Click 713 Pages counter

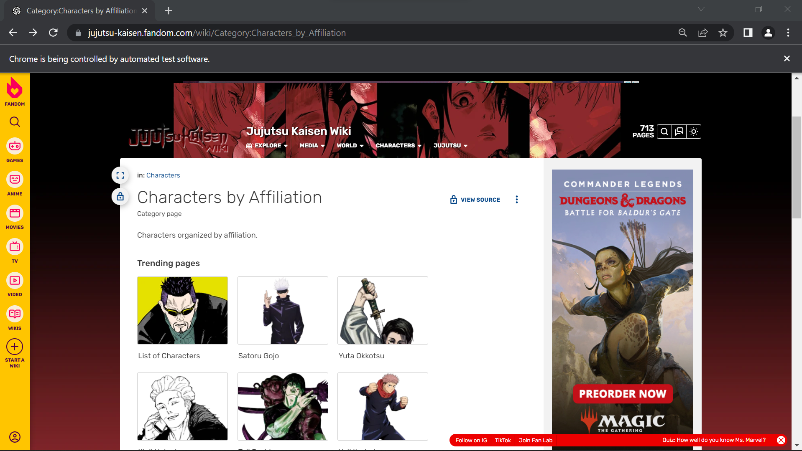click(643, 132)
